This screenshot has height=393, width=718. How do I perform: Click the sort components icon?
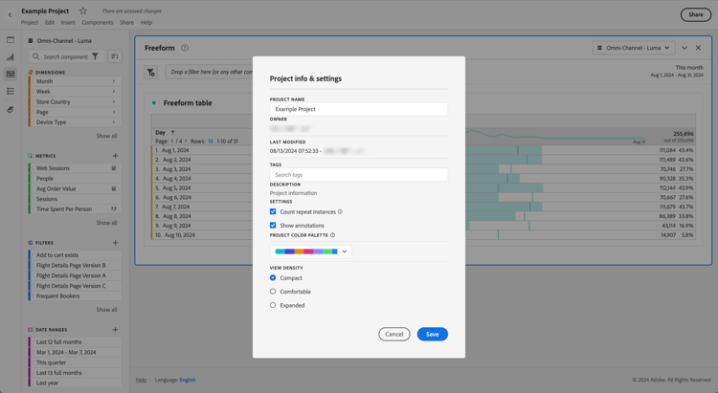(115, 56)
